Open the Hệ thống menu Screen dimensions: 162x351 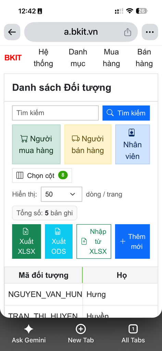[43, 58]
